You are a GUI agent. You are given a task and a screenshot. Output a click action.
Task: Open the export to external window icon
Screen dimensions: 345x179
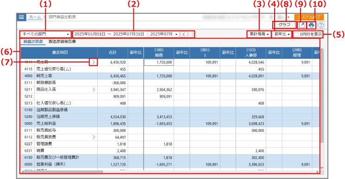301,25
